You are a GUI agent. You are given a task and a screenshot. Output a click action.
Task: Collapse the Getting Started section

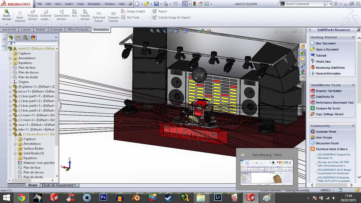(353, 37)
